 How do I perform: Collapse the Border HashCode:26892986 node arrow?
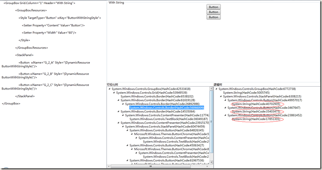coord(123,104)
